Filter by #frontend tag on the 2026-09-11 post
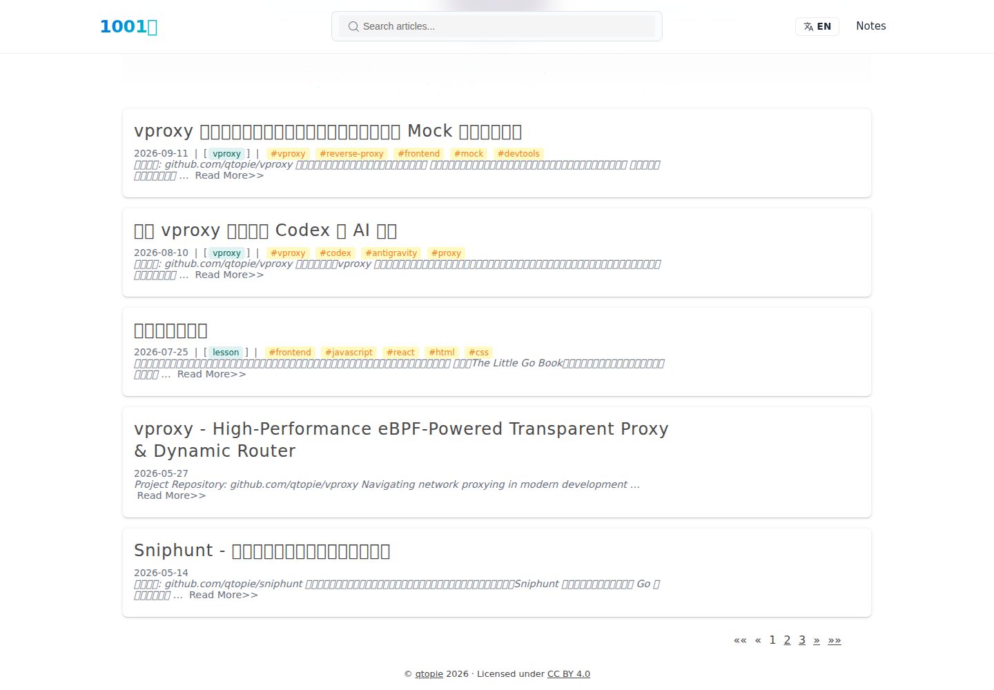Screen dimensions: 994x690 point(418,154)
